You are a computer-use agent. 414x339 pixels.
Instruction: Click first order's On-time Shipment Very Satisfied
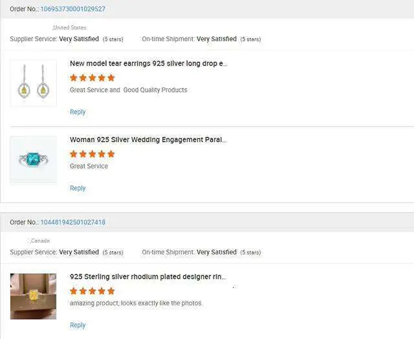click(217, 39)
